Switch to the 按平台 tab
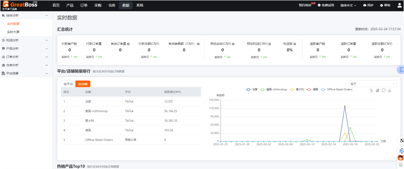The width and height of the screenshot is (404, 169). point(68,84)
